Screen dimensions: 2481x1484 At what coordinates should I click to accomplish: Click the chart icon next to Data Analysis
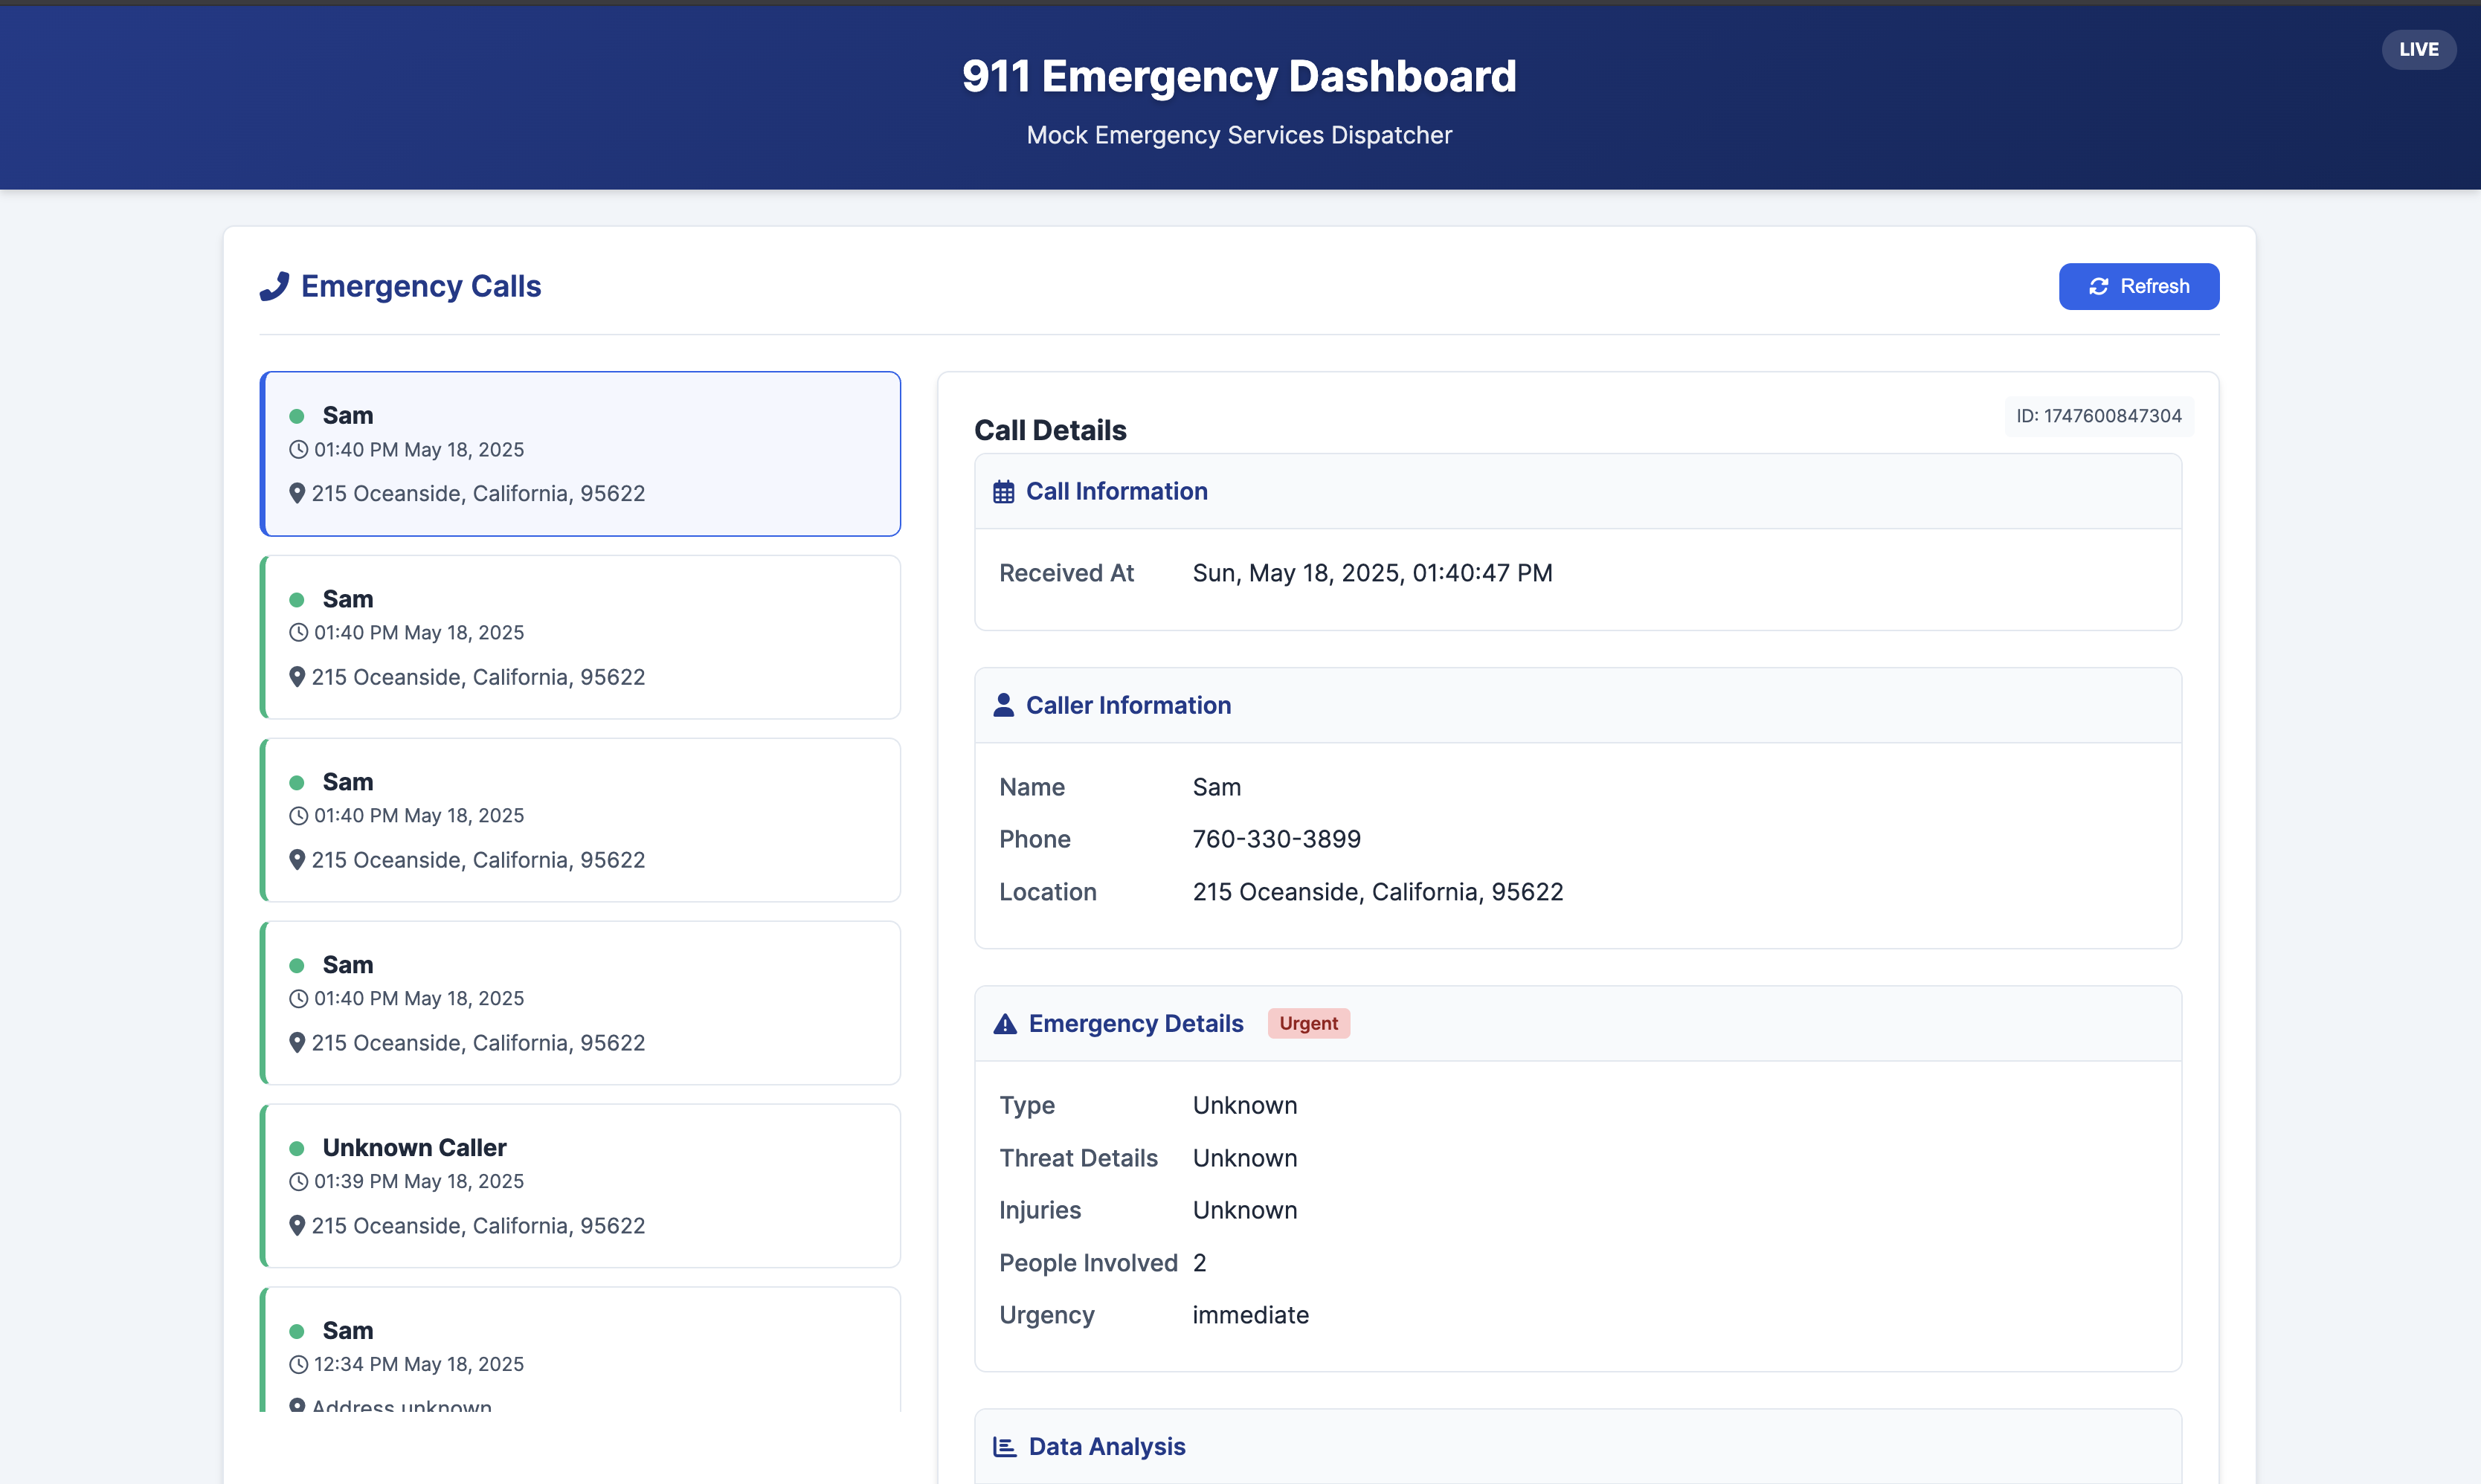click(1004, 1447)
